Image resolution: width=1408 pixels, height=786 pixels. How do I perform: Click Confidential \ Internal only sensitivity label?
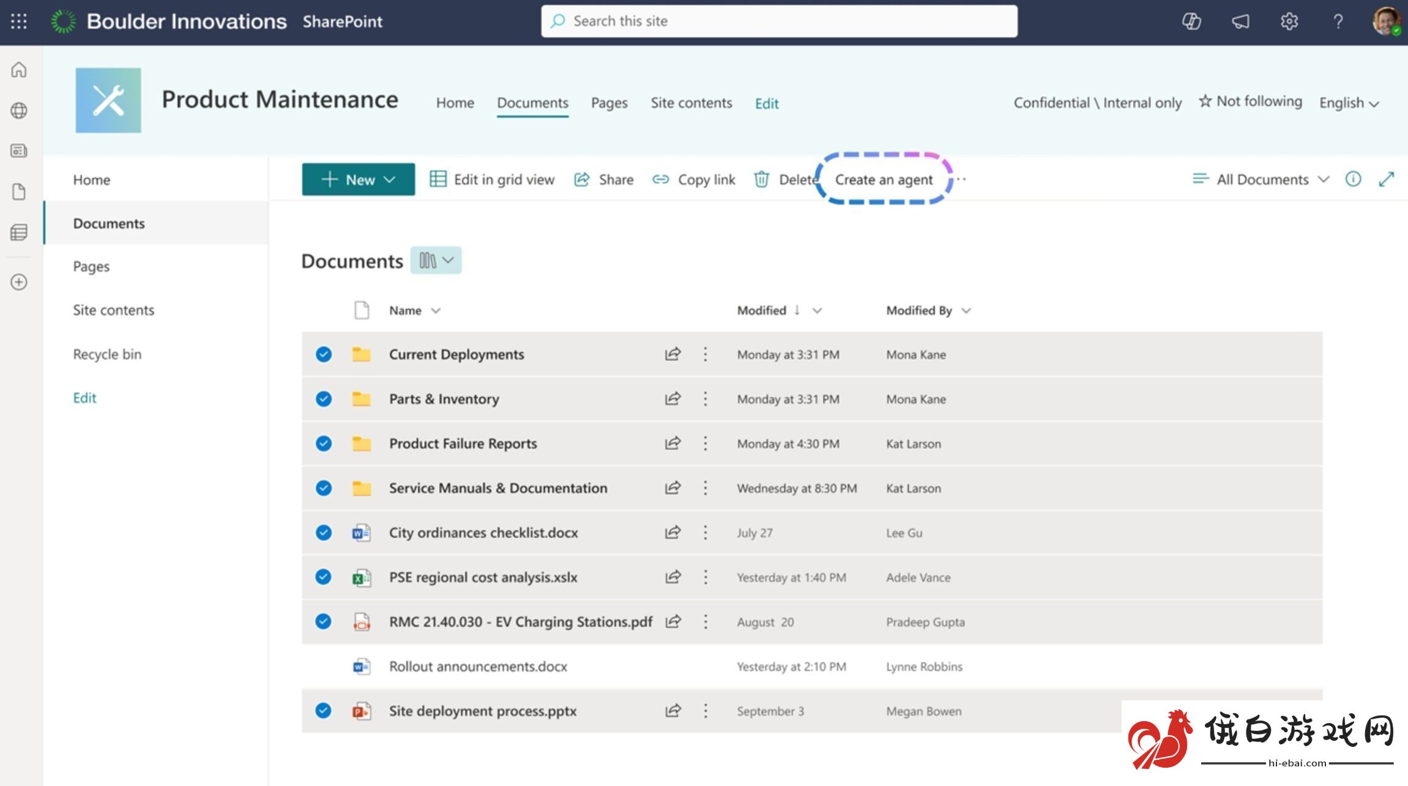click(x=1097, y=103)
